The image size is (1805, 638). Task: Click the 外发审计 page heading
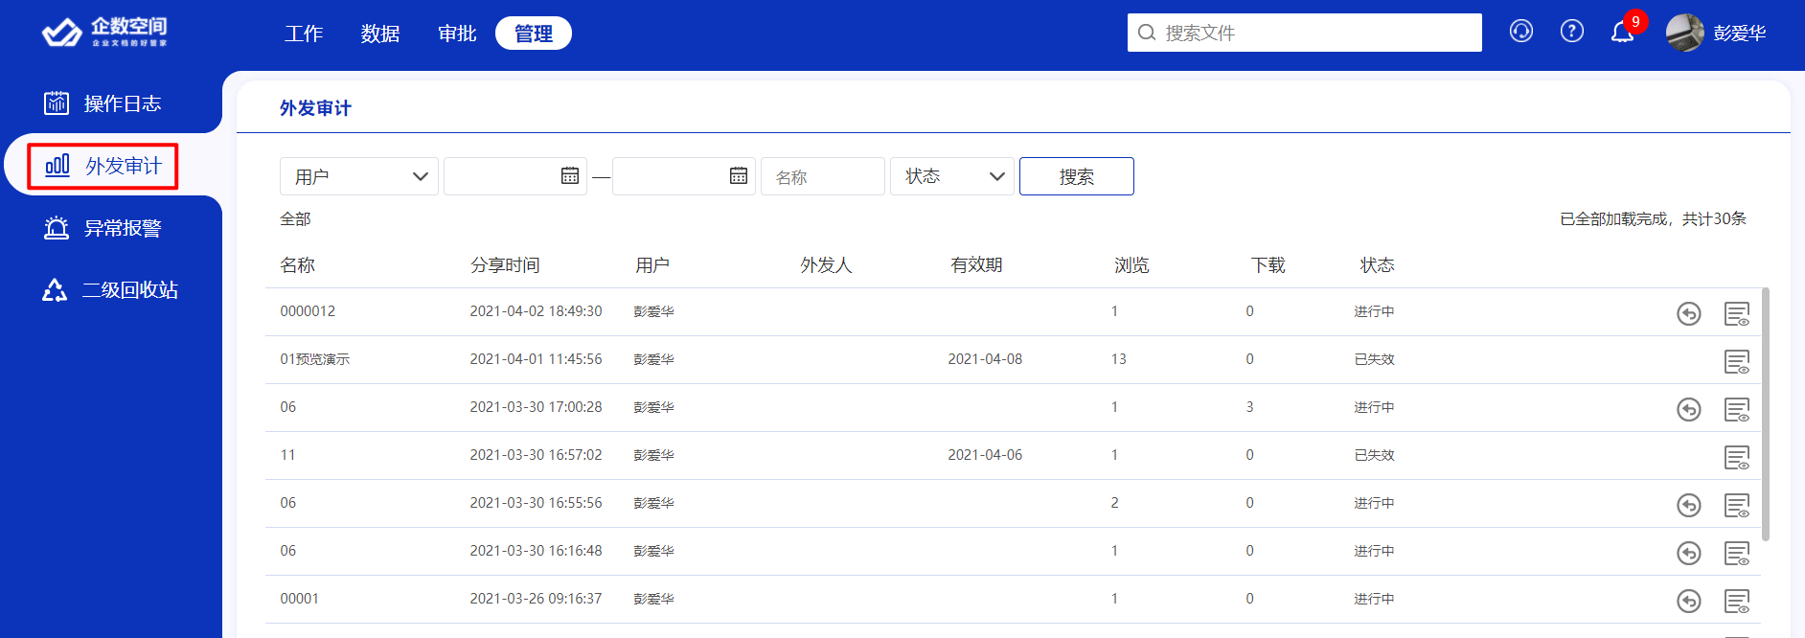pos(315,108)
